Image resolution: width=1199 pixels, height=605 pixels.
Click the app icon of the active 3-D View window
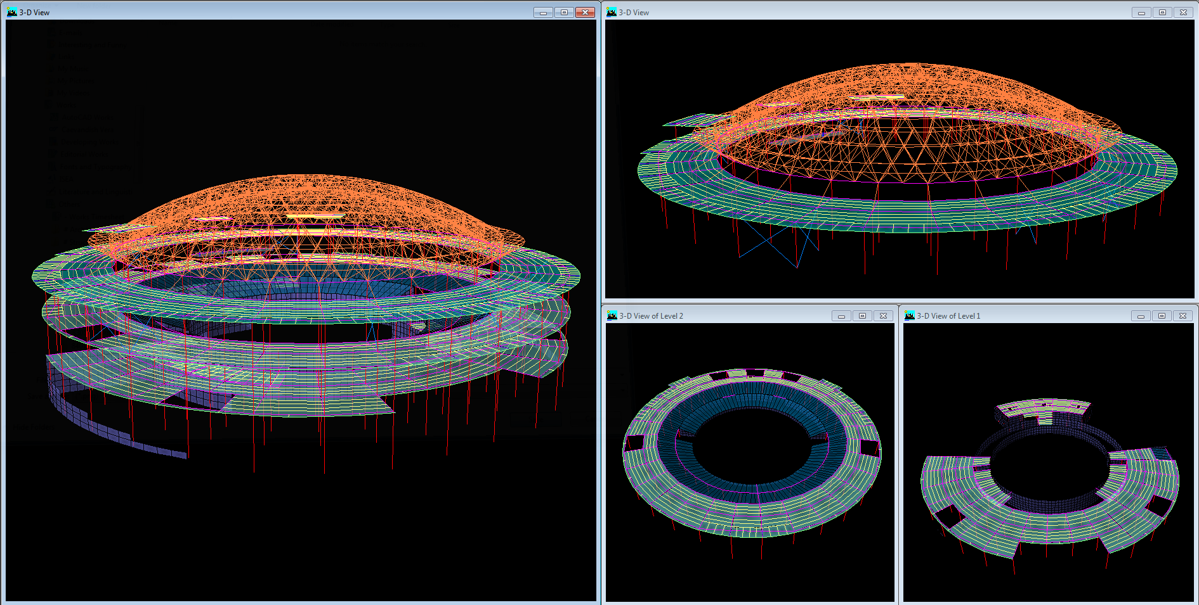11,12
